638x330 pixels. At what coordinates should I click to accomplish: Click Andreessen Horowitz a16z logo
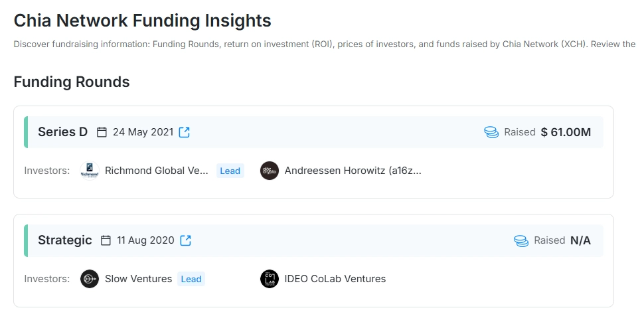[x=270, y=171]
